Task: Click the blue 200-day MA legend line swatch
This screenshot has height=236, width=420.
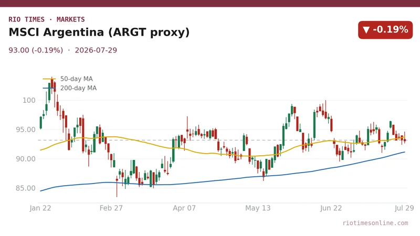Action: (49, 88)
